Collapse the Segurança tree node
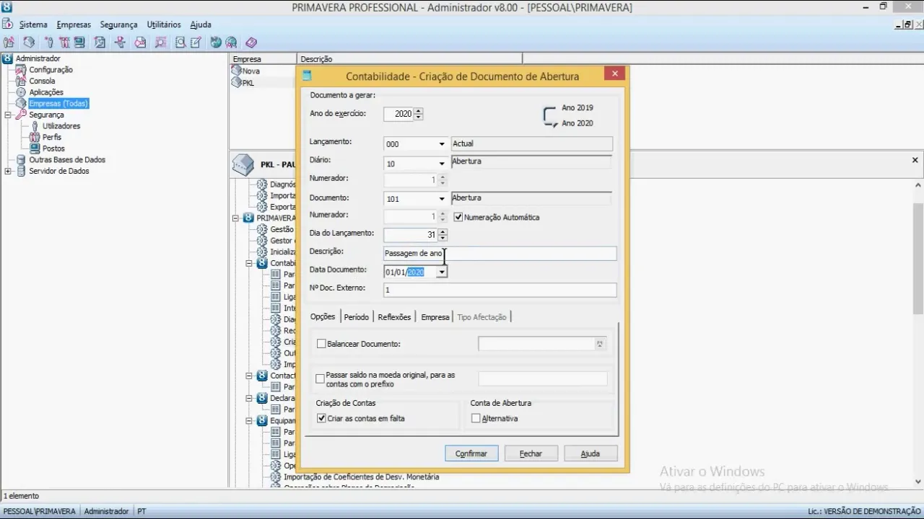 pos(8,115)
